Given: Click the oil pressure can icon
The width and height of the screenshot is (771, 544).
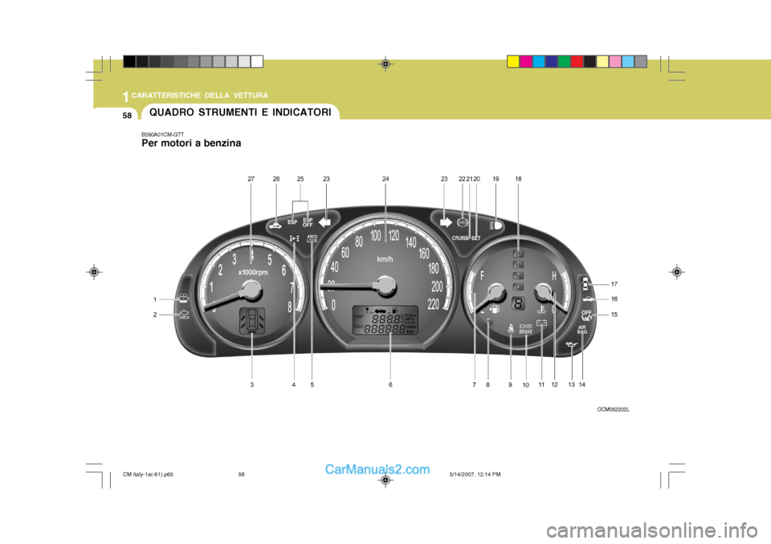Looking at the screenshot, I should point(571,344).
